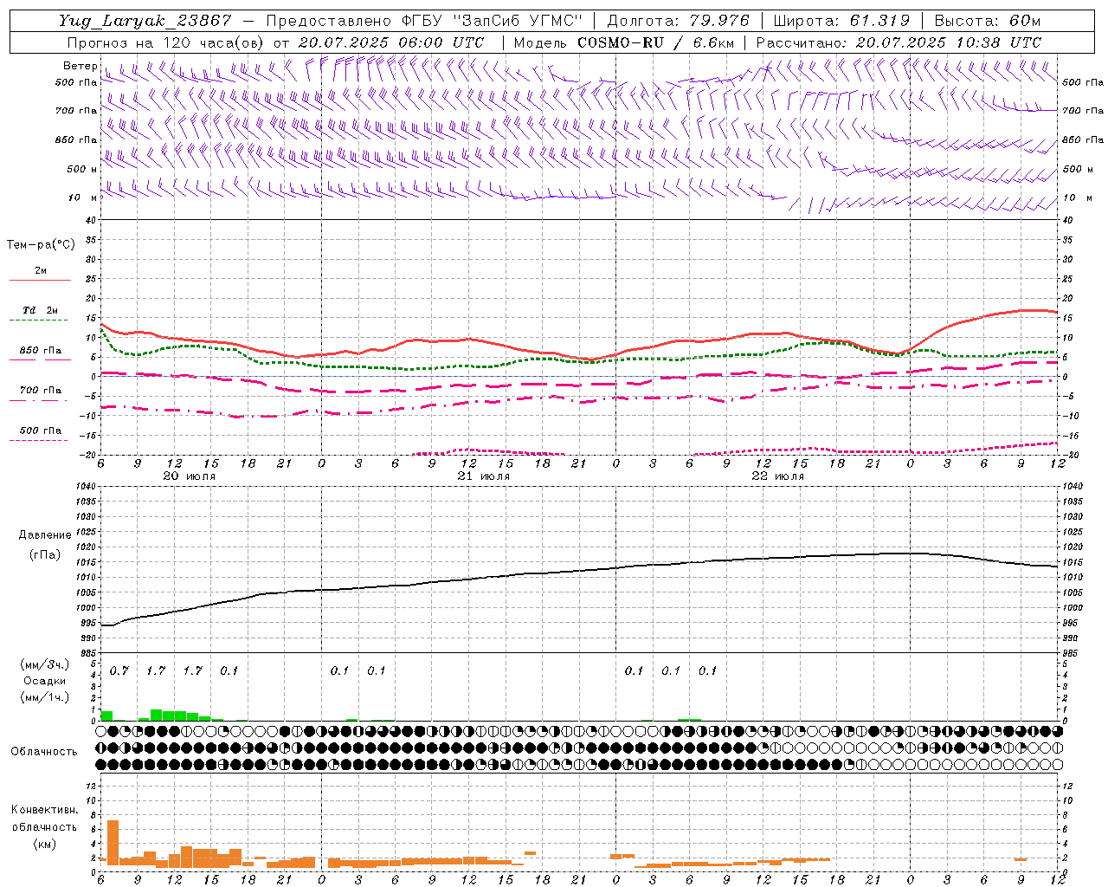This screenshot has width=1108, height=887.
Task: Click the Ветер section label
Action: 81,66
